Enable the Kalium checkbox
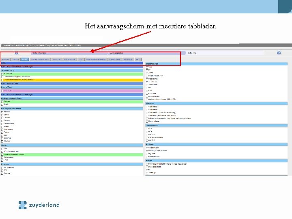This screenshot has width=292, height=219. click(x=2, y=115)
